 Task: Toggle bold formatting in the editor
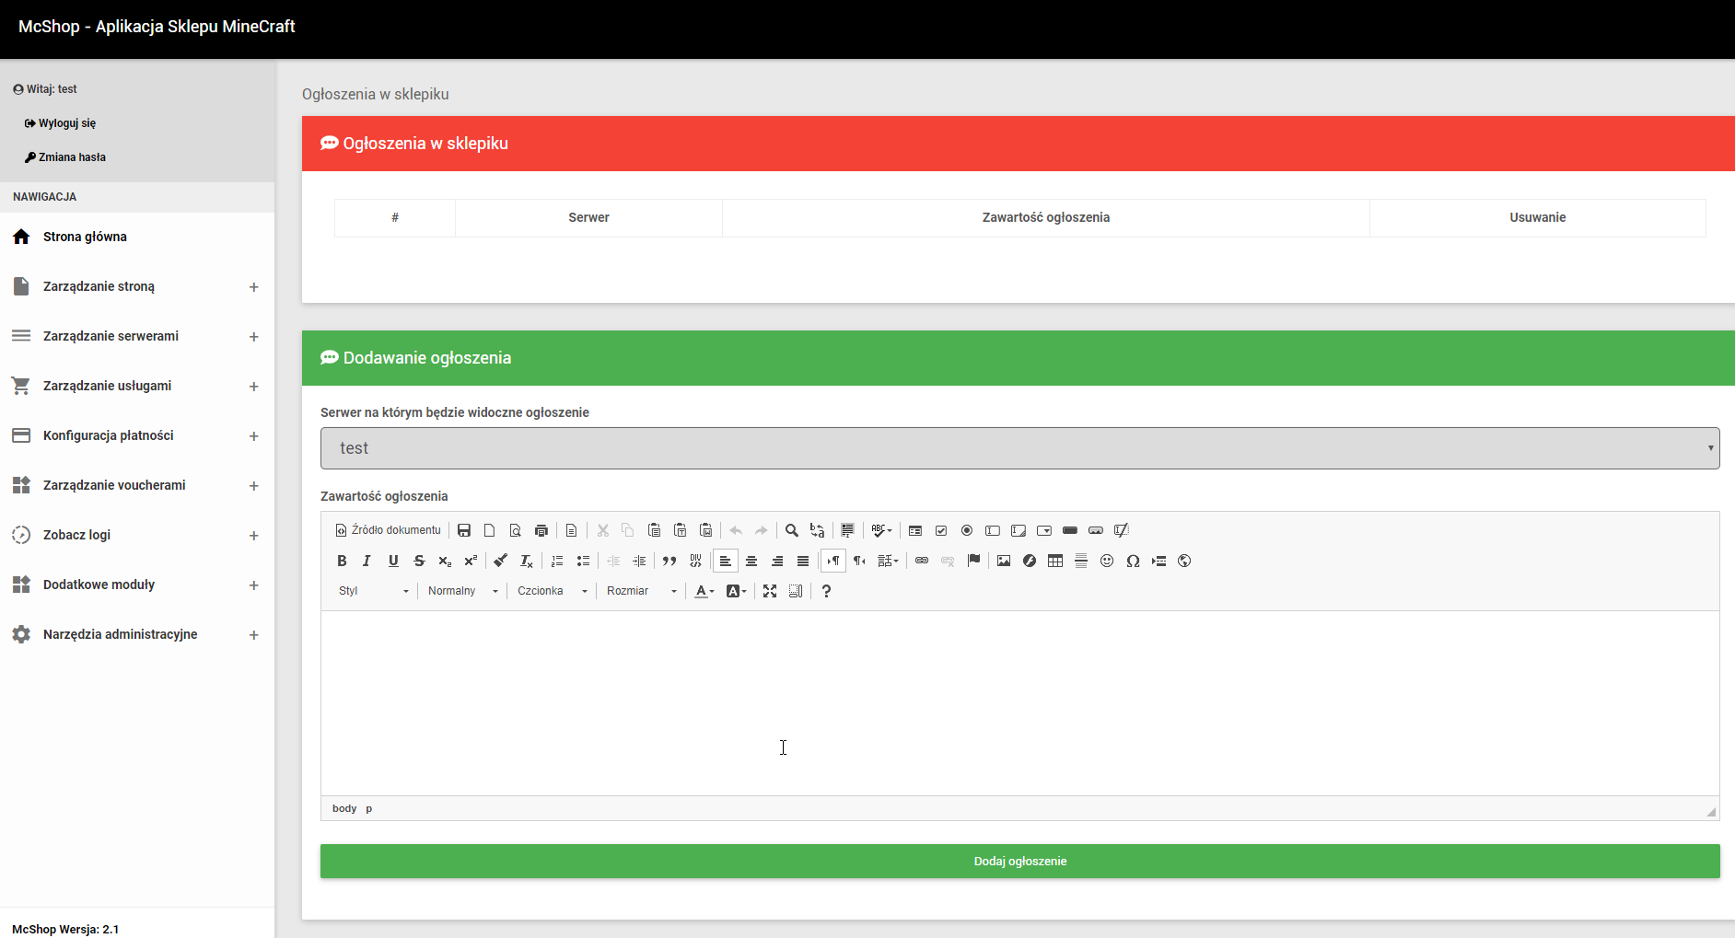342,561
